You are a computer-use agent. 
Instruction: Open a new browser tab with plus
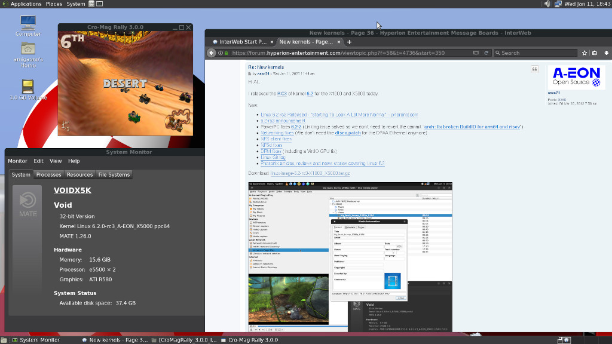tap(349, 42)
